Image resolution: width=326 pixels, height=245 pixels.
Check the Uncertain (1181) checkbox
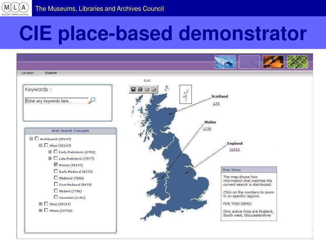point(56,197)
